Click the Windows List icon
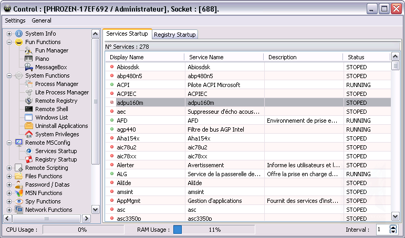Viewport: 405px width, 238px height. (x=29, y=117)
